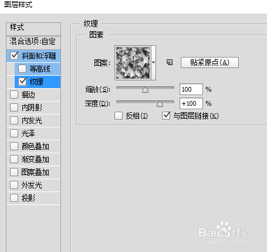Click the 深度 value input field
The image size is (267, 252).
pyautogui.click(x=191, y=103)
